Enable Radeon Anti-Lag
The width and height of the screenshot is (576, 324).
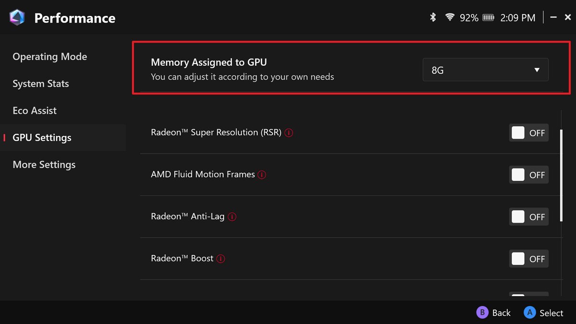(x=528, y=216)
